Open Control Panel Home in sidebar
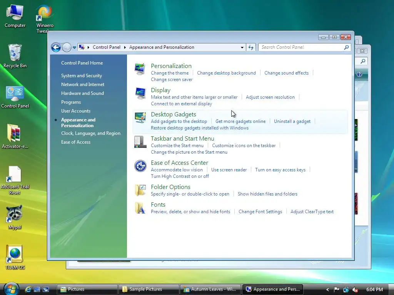Image resolution: width=394 pixels, height=295 pixels. click(82, 63)
